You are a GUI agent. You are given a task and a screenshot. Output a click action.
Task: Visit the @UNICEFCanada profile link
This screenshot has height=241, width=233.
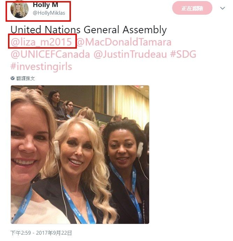coord(50,54)
